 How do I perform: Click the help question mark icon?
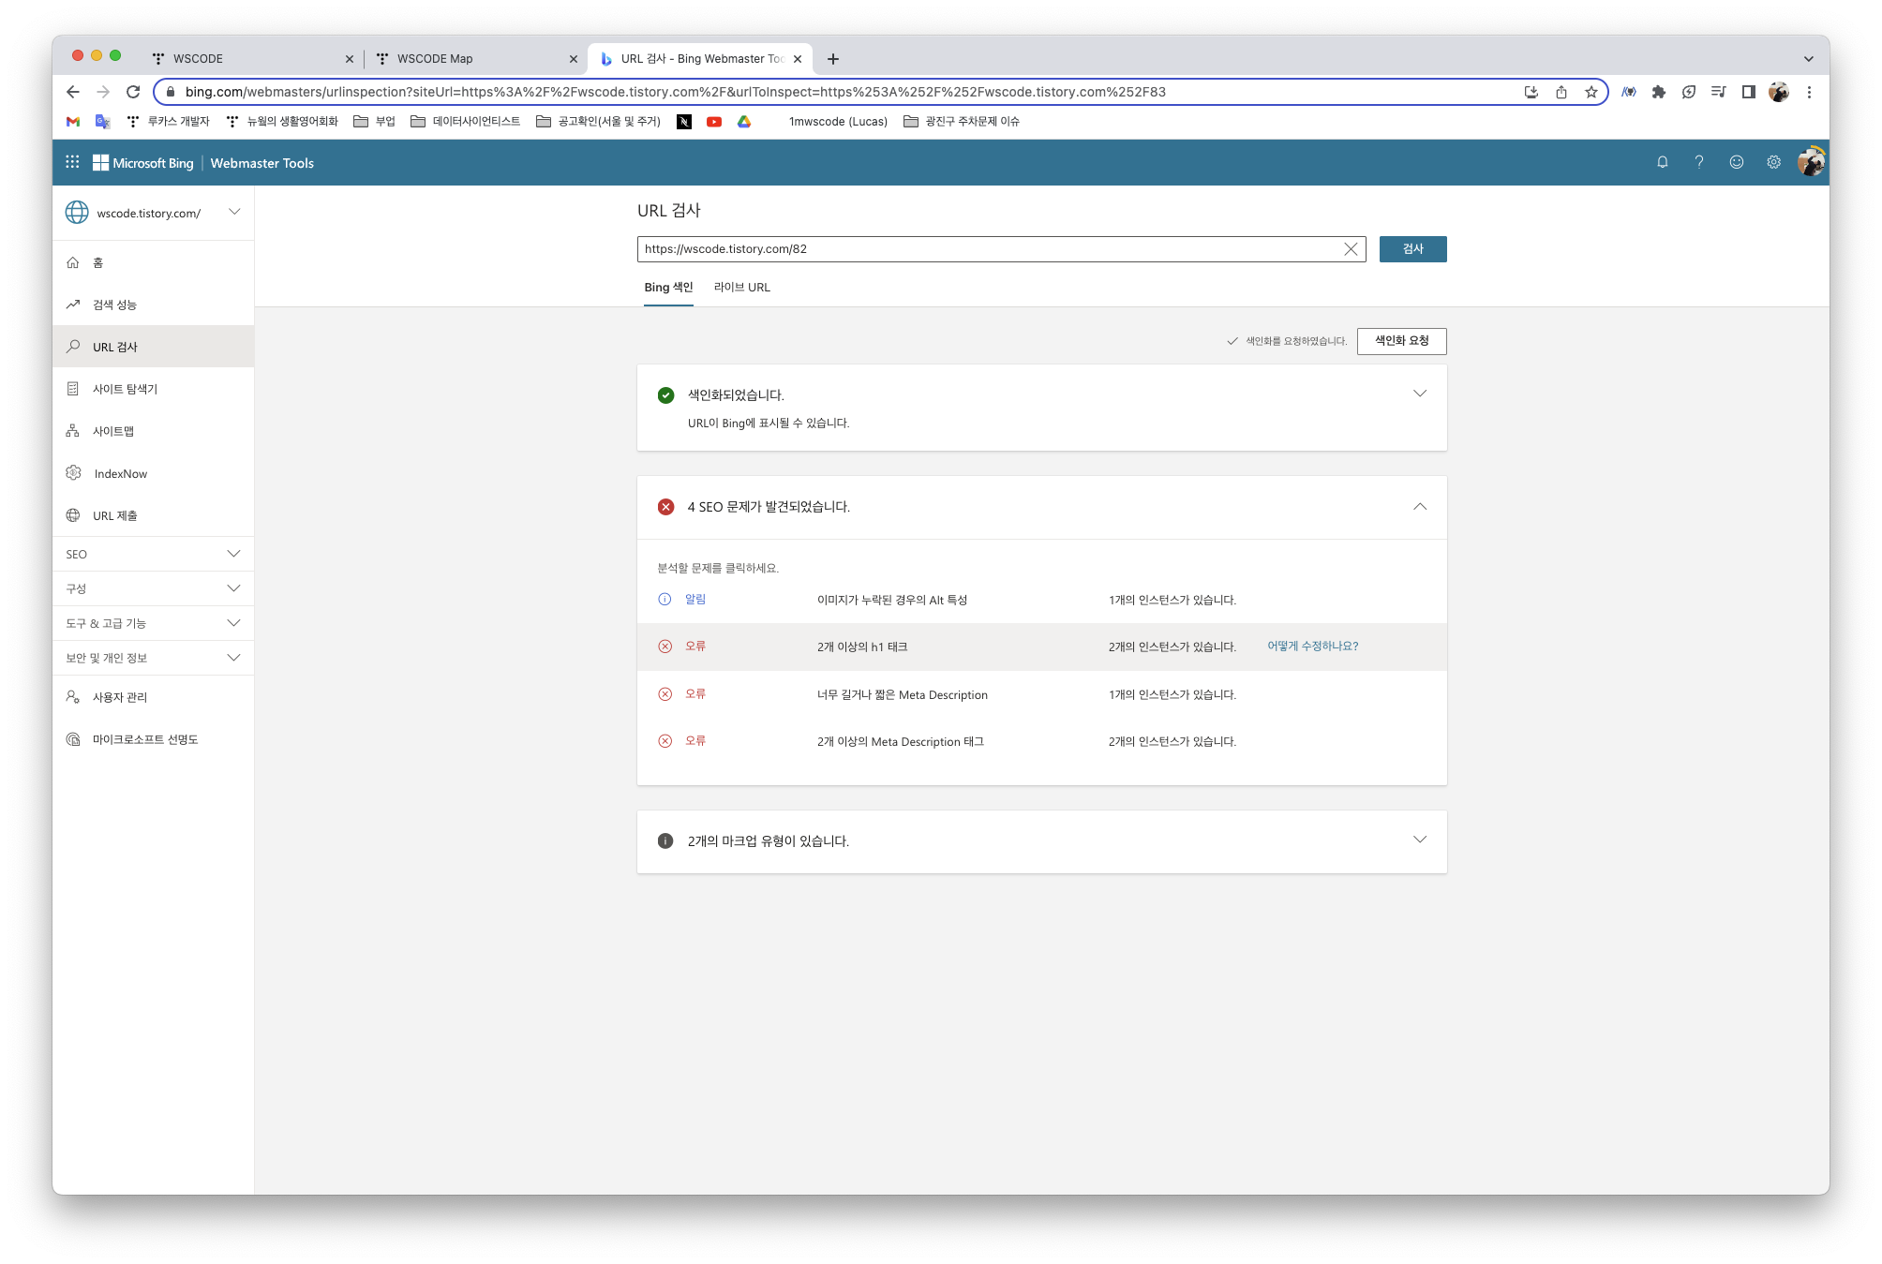[x=1698, y=162]
